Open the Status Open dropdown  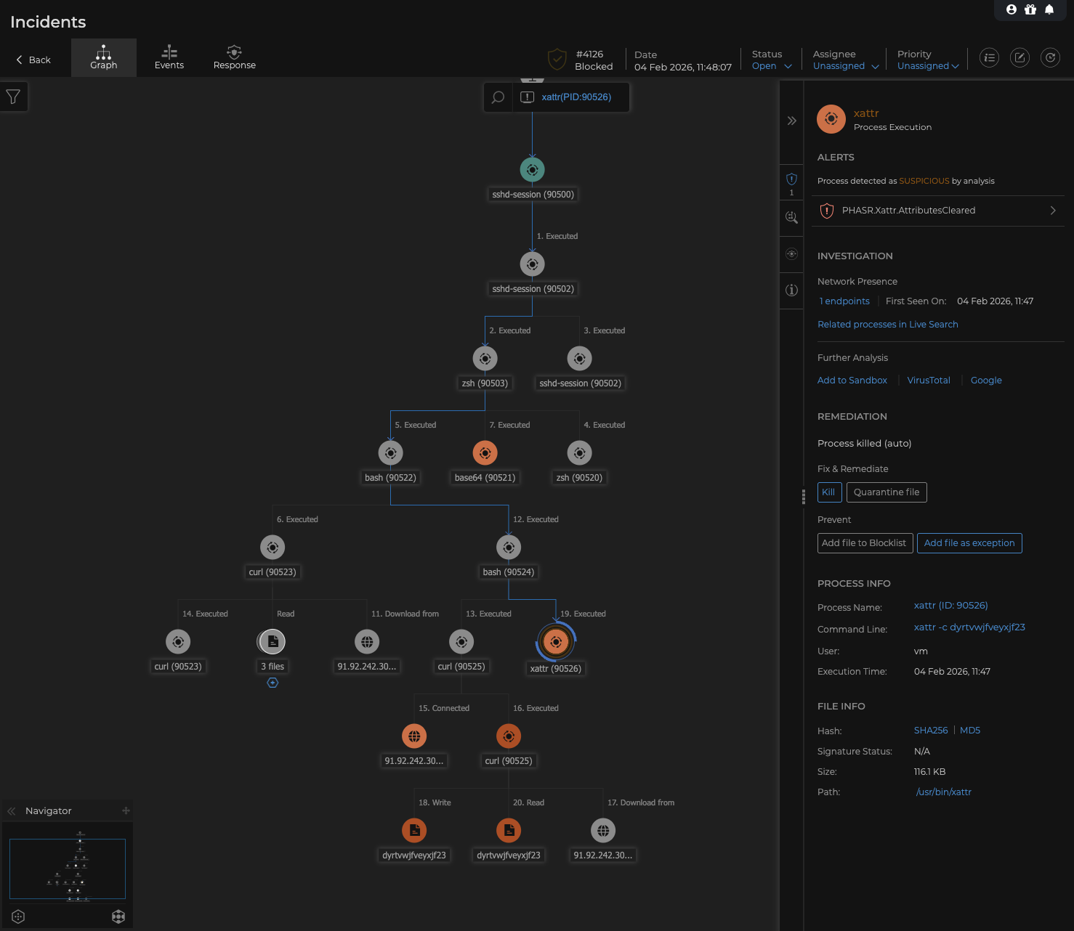point(771,65)
